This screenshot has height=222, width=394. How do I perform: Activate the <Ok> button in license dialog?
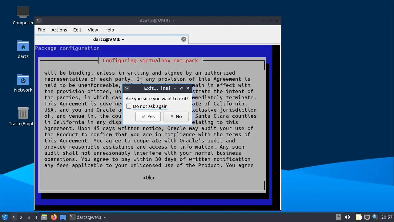pos(149,178)
